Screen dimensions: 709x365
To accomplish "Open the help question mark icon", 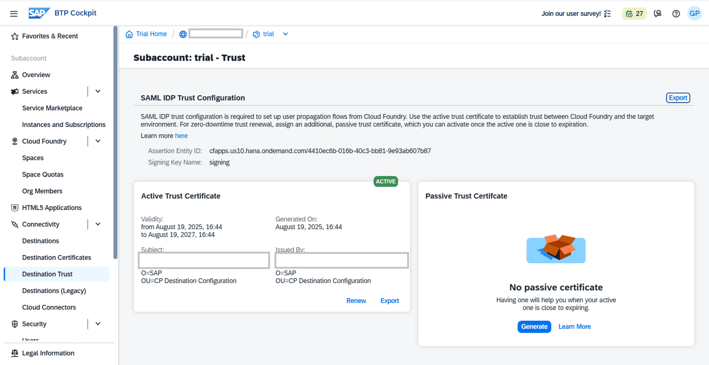I will coord(676,14).
